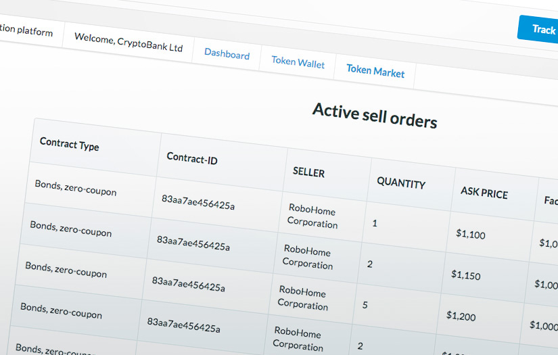The image size is (558, 355).
Task: Click the $1,150 ask price cell
Action: pyautogui.click(x=465, y=275)
